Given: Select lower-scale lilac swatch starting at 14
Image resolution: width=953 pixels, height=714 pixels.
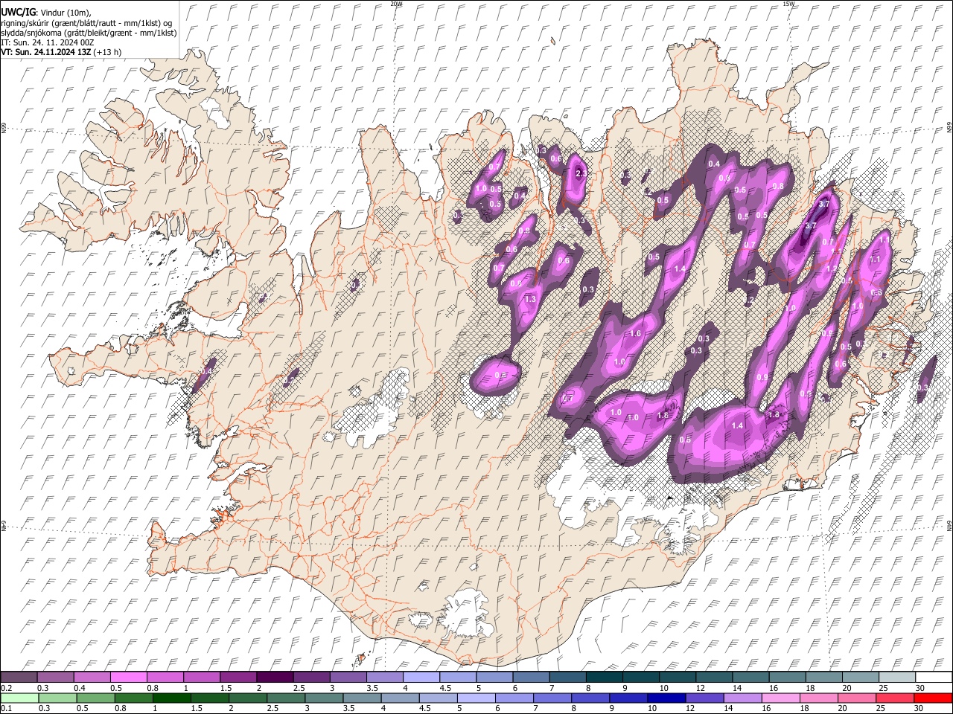Looking at the screenshot, I should (x=742, y=698).
